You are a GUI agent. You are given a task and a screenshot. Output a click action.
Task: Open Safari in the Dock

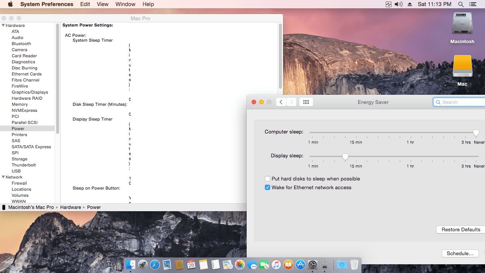155,265
